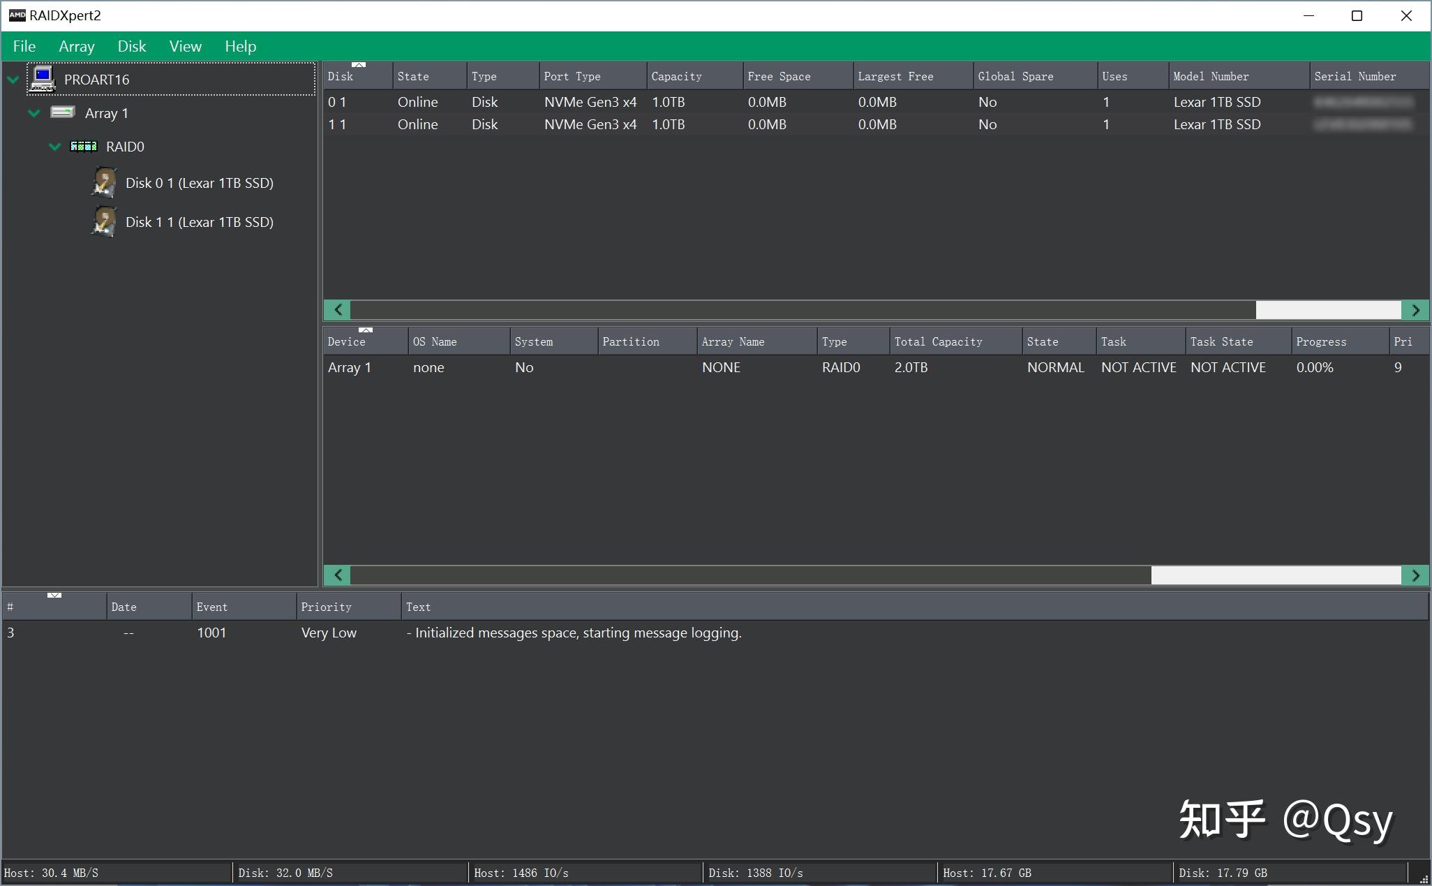The width and height of the screenshot is (1432, 886).
Task: Collapse the Array 1 tree node
Action: [33, 113]
